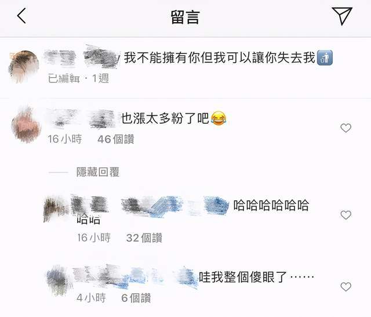Collapse replies via 隱藏回覆
The width and height of the screenshot is (371, 317).
(x=98, y=172)
